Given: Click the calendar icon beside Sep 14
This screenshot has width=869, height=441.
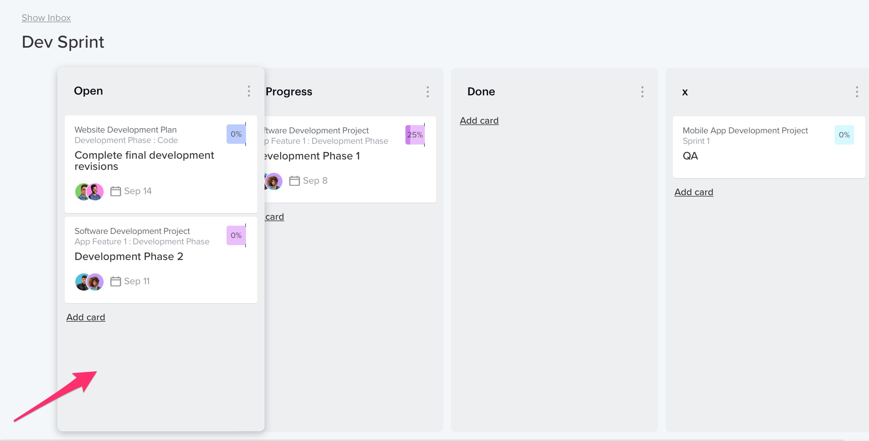Looking at the screenshot, I should tap(116, 191).
